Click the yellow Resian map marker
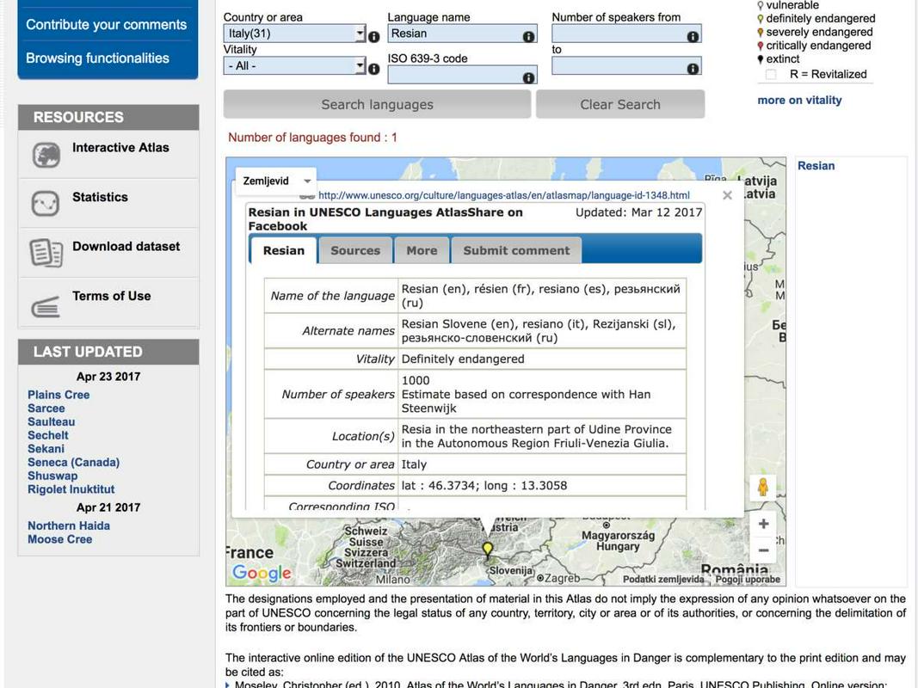Image resolution: width=918 pixels, height=688 pixels. (x=487, y=550)
